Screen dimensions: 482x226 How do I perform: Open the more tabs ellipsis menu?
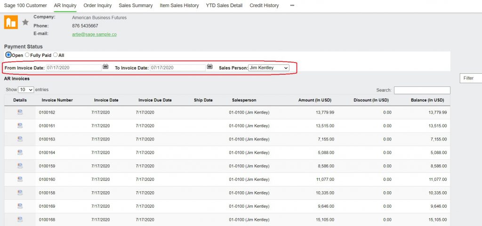(x=292, y=6)
